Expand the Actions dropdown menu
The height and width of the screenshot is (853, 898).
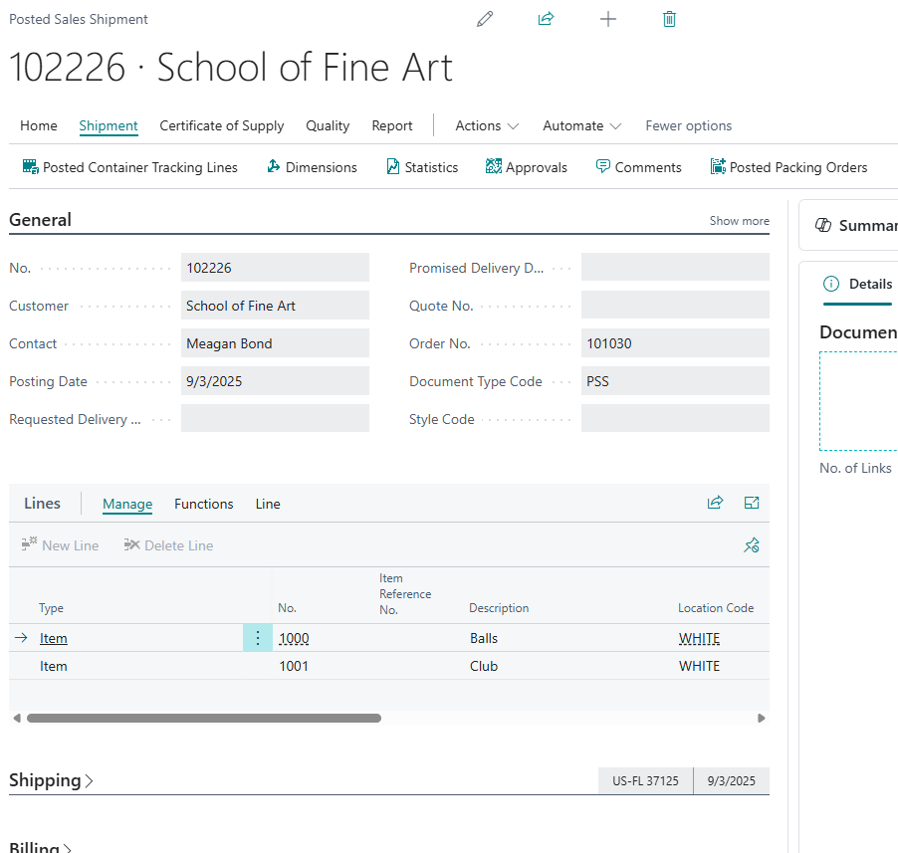(x=487, y=125)
